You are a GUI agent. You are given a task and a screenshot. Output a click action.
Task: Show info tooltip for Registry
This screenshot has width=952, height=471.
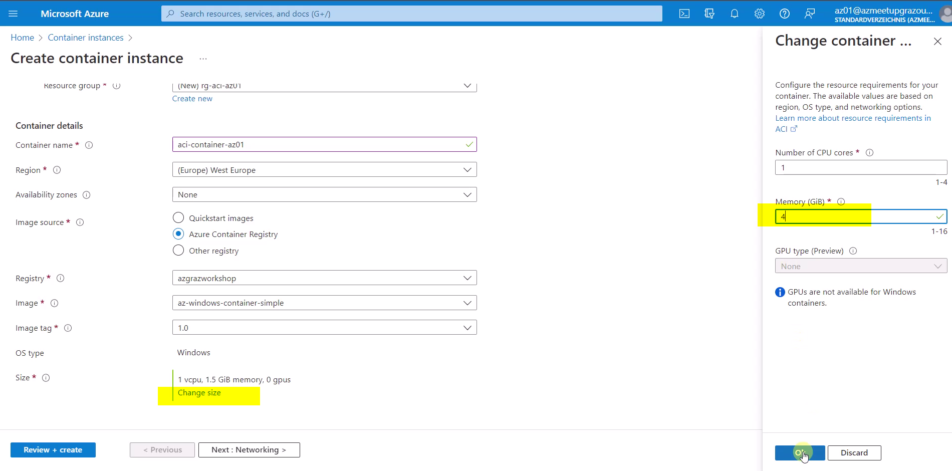[60, 278]
